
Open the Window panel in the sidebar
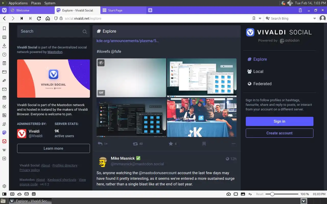click(x=4, y=72)
